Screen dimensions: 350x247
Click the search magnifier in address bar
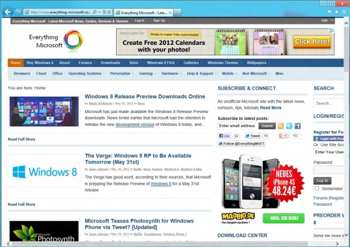coord(94,12)
